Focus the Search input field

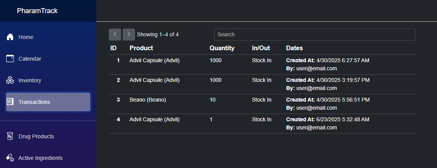[x=314, y=34]
